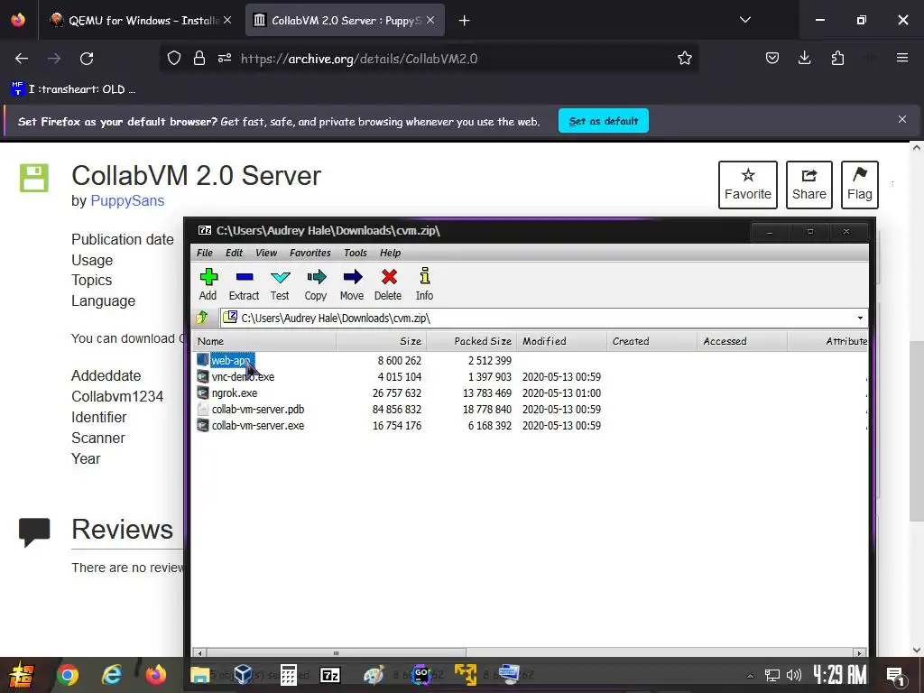This screenshot has width=924, height=693.
Task: Click the tracking protection shield icon
Action: click(174, 59)
